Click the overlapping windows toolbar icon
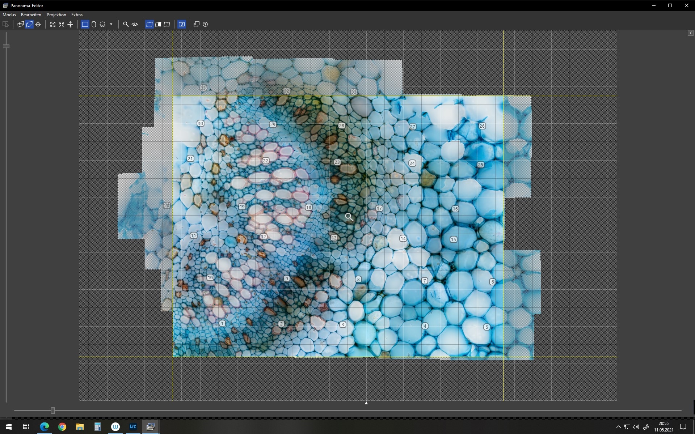The width and height of the screenshot is (695, 434). pyautogui.click(x=197, y=24)
